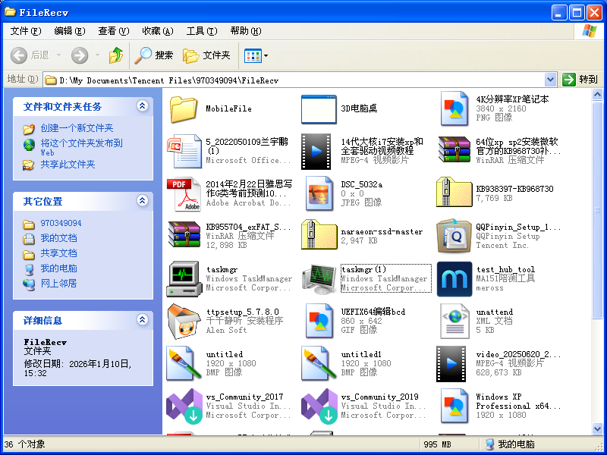This screenshot has height=455, width=607.
Task: Open the Views dropdown in toolbar
Action: pos(256,55)
